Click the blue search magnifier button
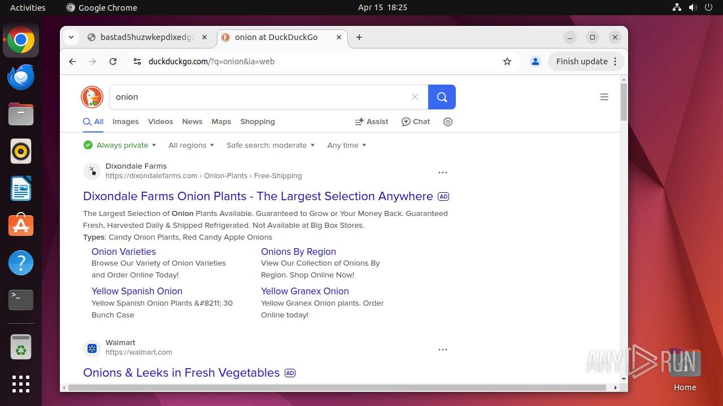This screenshot has width=723, height=406. coord(442,97)
